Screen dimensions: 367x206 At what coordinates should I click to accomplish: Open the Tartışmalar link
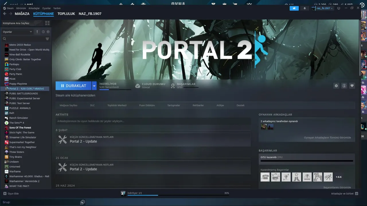point(174,105)
